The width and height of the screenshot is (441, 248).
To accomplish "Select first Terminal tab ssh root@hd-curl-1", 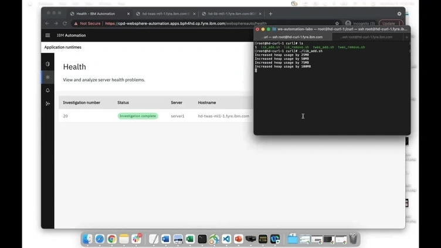I will coord(293,37).
